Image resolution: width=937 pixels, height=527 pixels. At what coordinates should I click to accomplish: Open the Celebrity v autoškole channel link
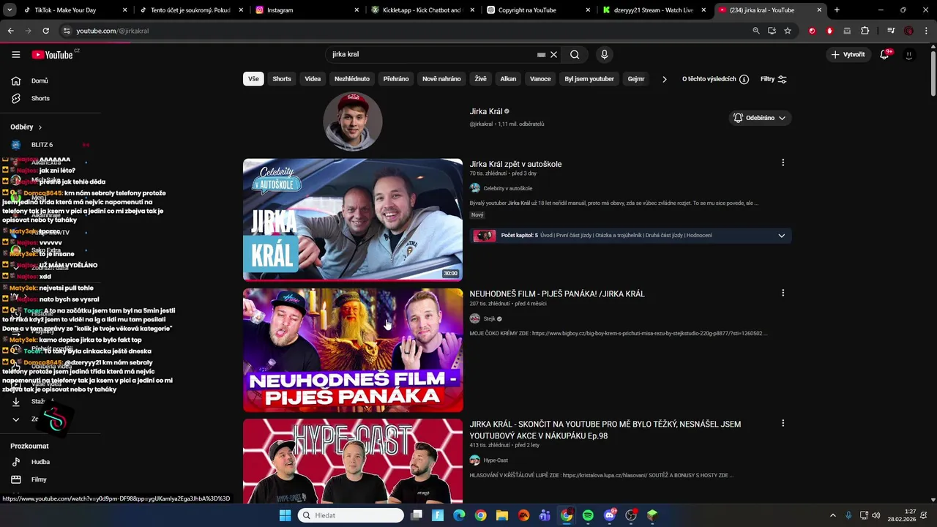[507, 189]
